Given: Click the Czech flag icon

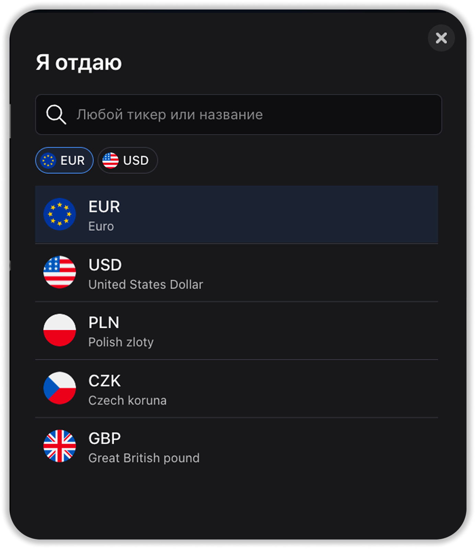Looking at the screenshot, I should (x=60, y=388).
